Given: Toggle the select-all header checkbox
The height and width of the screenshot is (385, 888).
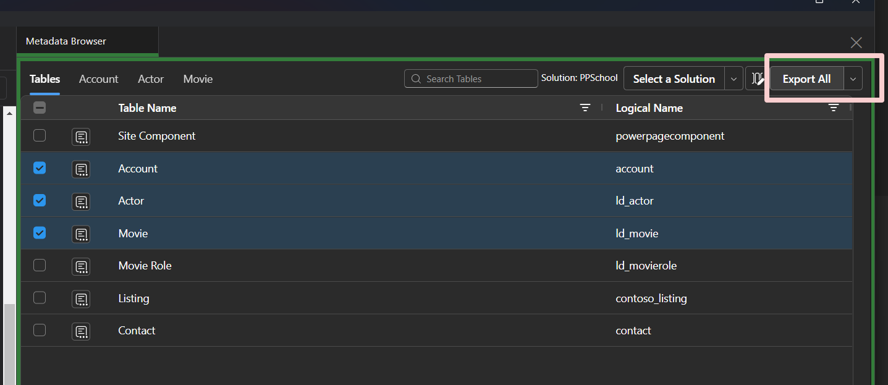Looking at the screenshot, I should pyautogui.click(x=39, y=107).
